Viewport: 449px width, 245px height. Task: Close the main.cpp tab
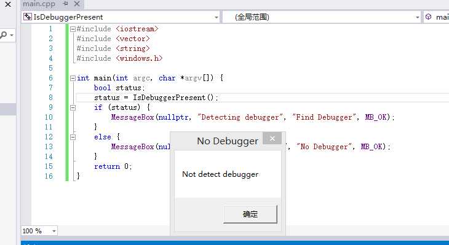[76, 4]
